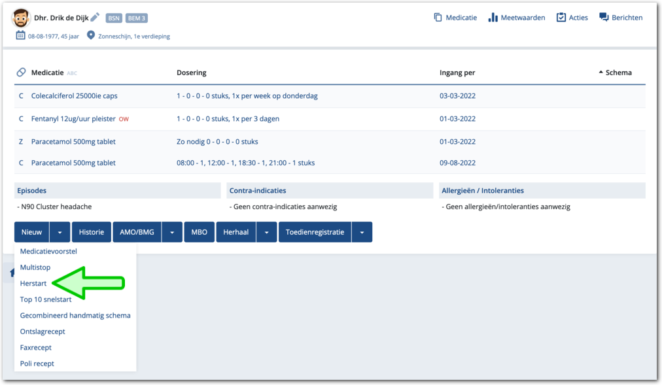Click the BSN badge
The height and width of the screenshot is (385, 662).
(x=113, y=18)
